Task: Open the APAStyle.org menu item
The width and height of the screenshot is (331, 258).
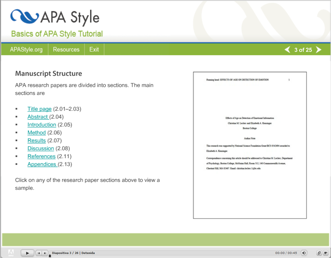Action: [26, 49]
